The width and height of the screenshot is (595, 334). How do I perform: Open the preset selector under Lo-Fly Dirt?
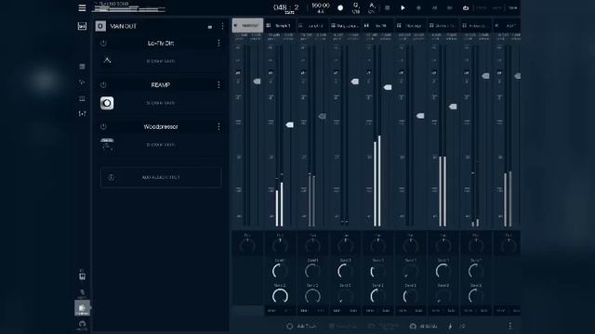161,61
